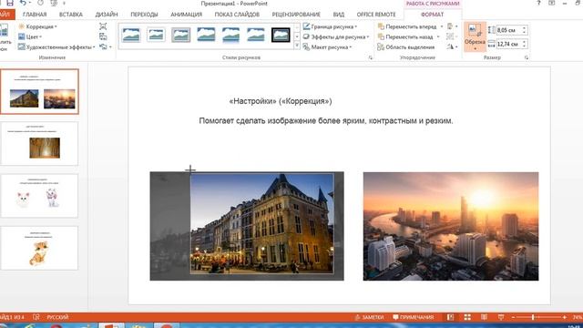This screenshot has width=583, height=328.
Task: Switch to the РЕЦЕНЗИРОВАНИЕ tab
Action: coord(296,15)
